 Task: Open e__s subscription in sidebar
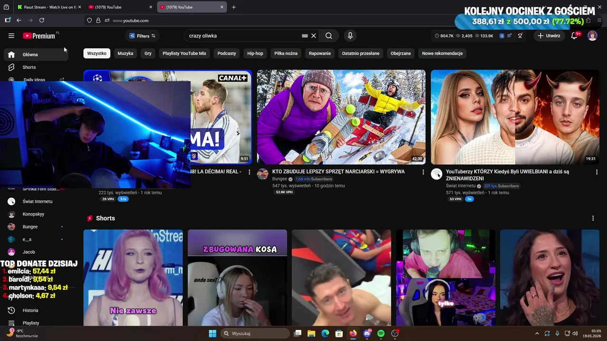(36, 240)
